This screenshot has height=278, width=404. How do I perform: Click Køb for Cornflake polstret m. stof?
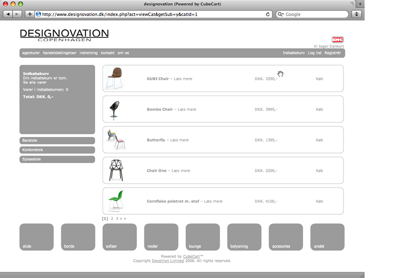pos(319,201)
